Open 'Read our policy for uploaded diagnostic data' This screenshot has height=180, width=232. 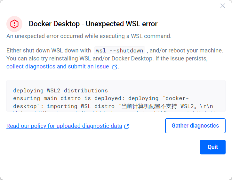coord(64,126)
